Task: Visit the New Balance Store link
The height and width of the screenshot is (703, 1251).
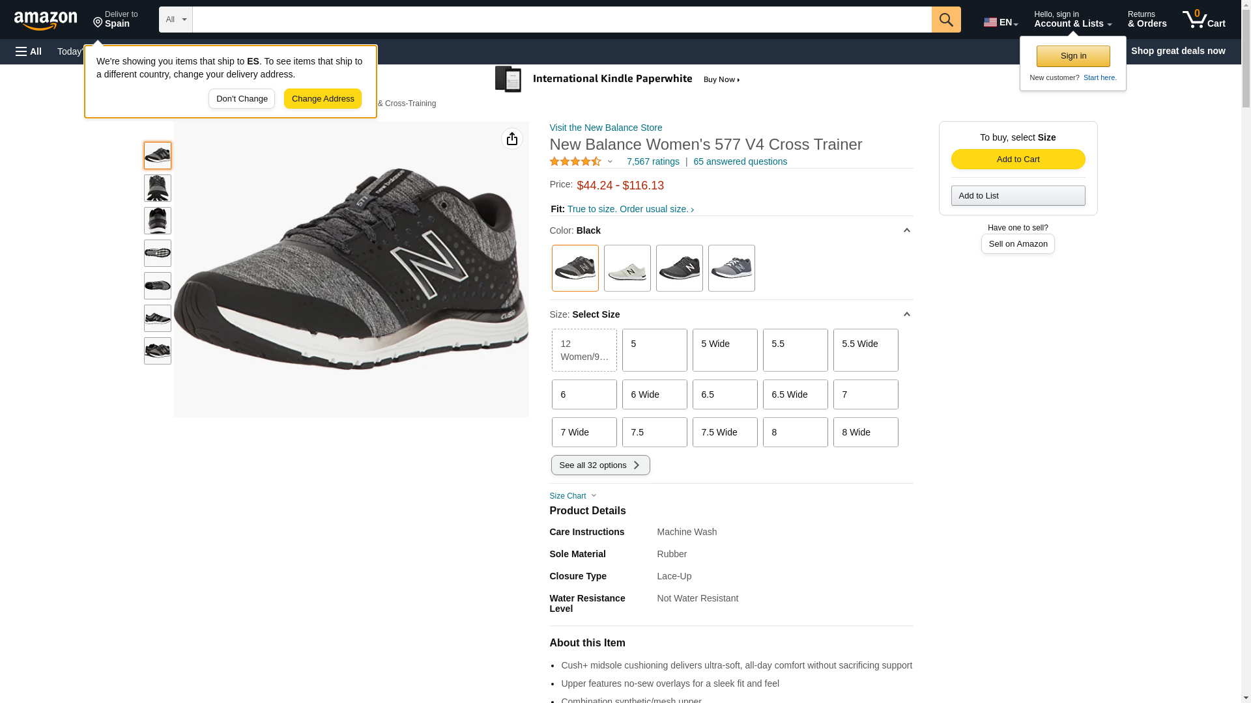Action: [x=605, y=128]
